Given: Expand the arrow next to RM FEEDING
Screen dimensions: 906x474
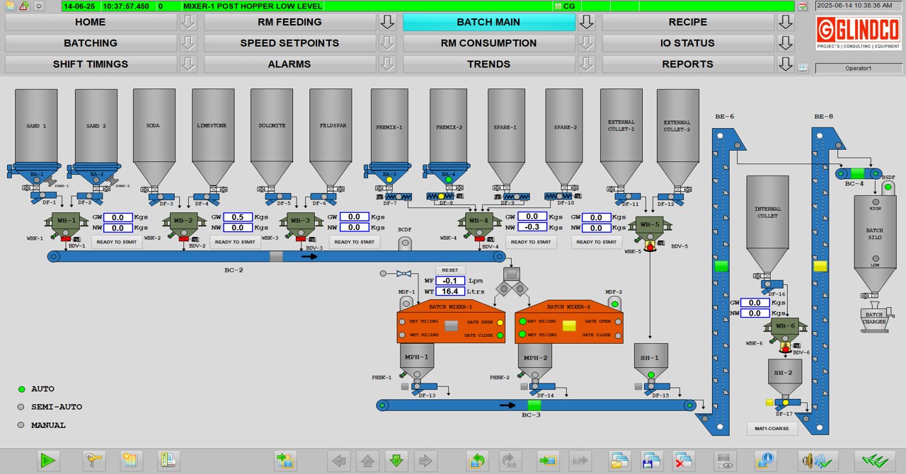Looking at the screenshot, I should point(387,22).
